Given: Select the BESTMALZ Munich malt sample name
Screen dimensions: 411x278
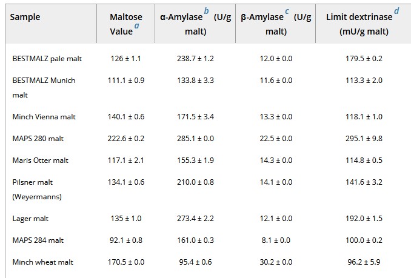Looking at the screenshot, I should coord(44,81).
